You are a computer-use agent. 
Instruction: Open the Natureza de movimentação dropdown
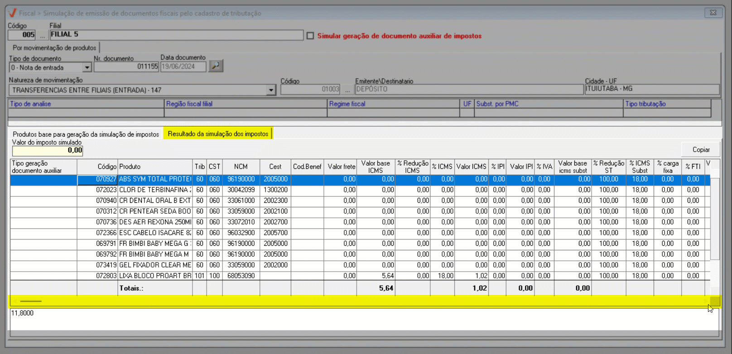[271, 90]
